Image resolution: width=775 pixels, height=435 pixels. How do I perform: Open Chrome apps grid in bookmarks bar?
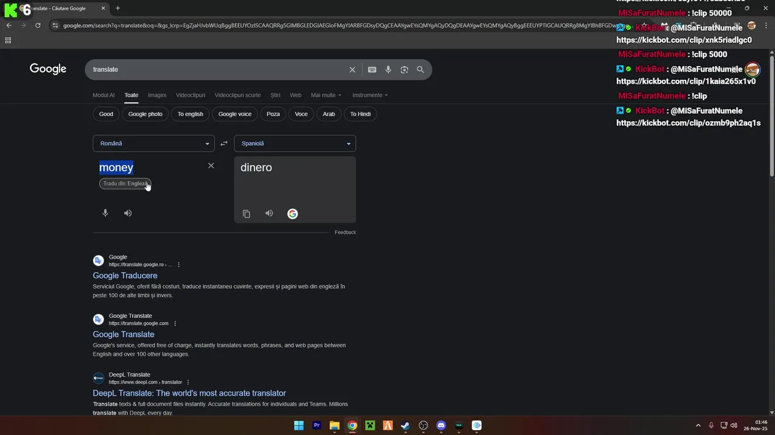8,40
